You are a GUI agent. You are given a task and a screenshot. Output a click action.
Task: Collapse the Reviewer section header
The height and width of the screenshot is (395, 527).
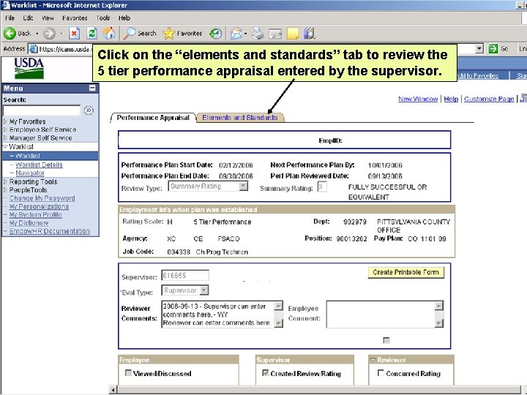coord(373,360)
